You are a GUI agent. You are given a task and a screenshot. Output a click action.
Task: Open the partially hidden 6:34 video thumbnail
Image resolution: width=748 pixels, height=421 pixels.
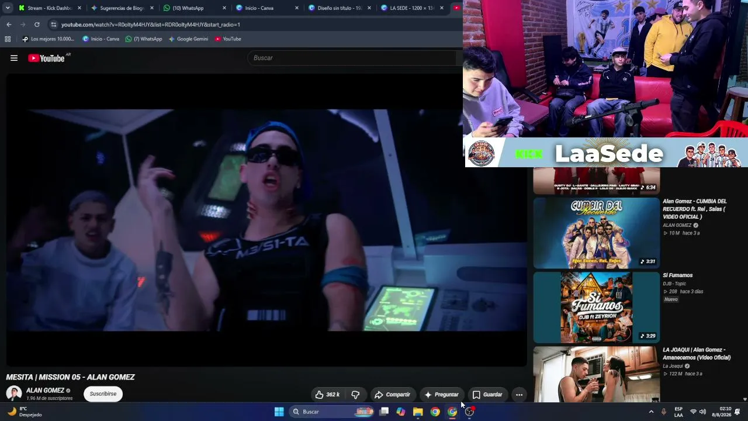click(x=596, y=181)
